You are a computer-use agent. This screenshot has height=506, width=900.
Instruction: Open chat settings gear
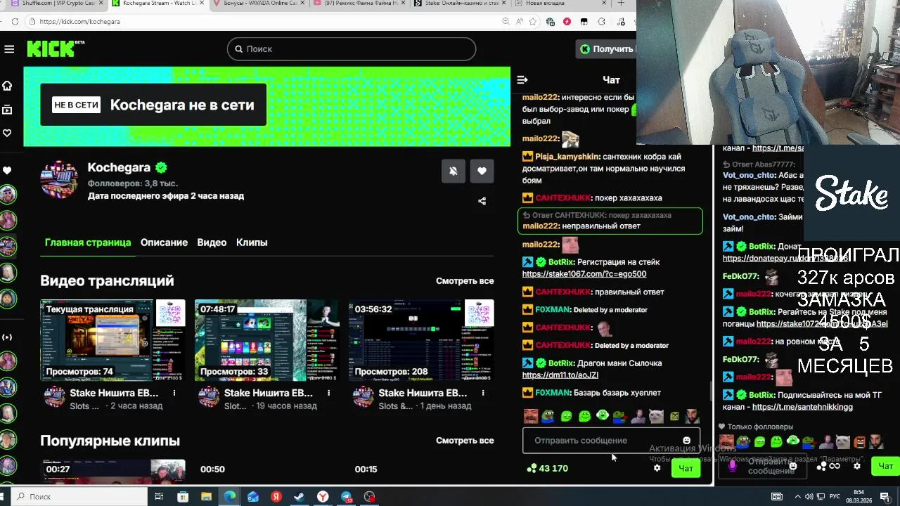[x=657, y=468]
